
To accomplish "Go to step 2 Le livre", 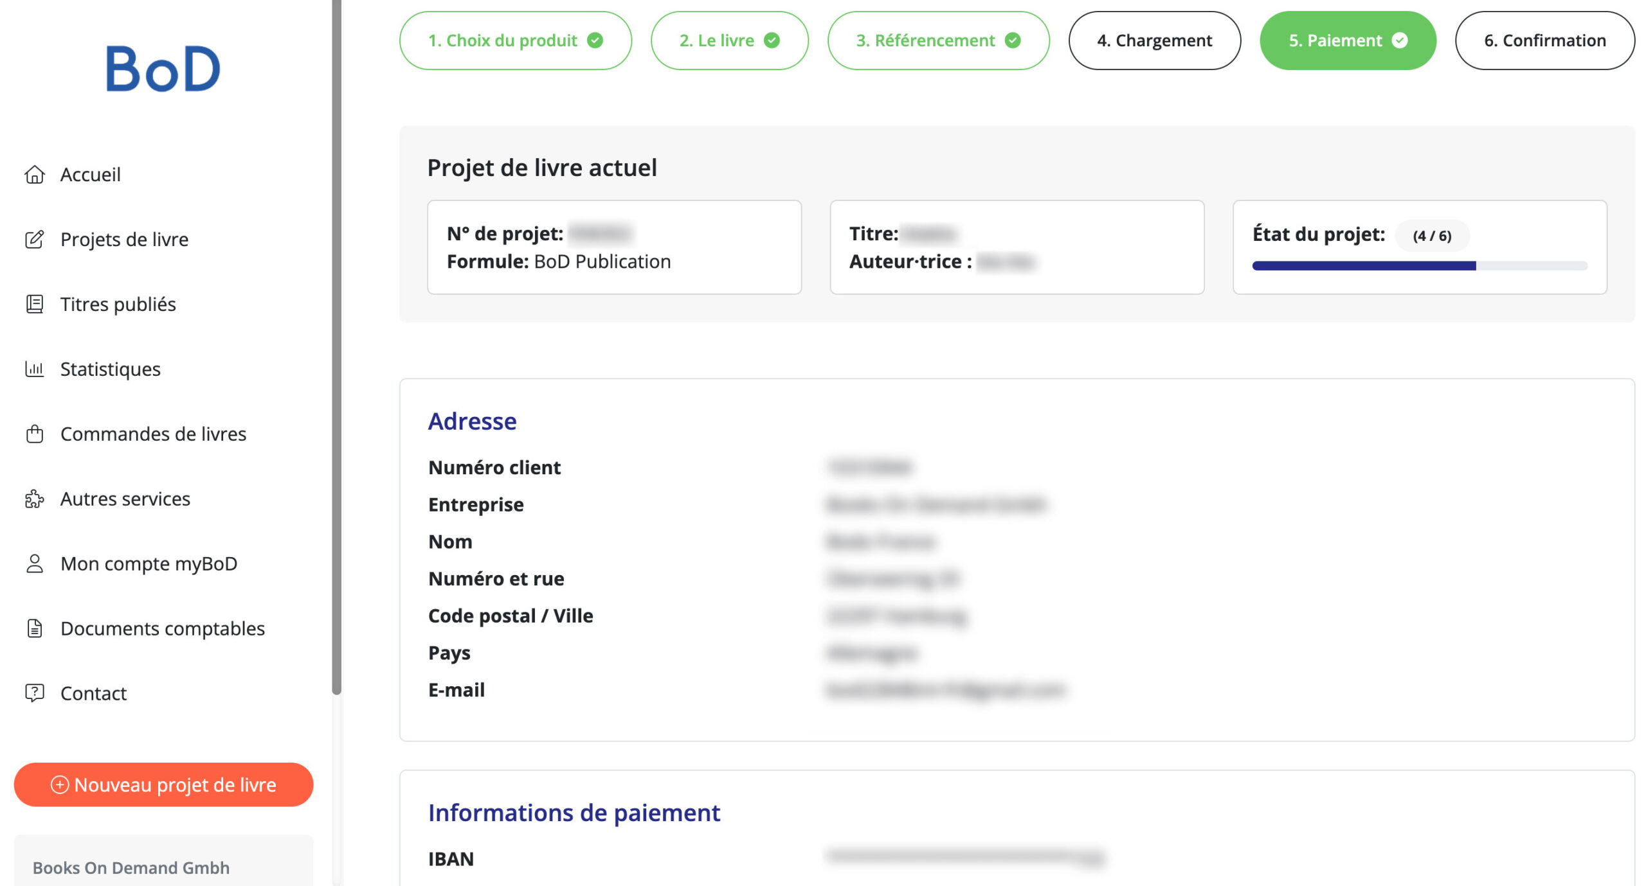I will 730,40.
